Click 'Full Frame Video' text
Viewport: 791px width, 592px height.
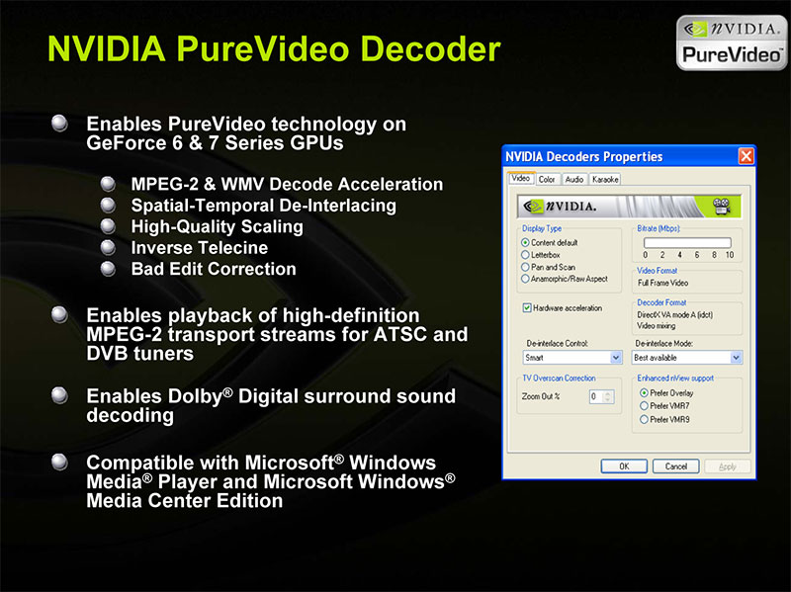[x=662, y=283]
